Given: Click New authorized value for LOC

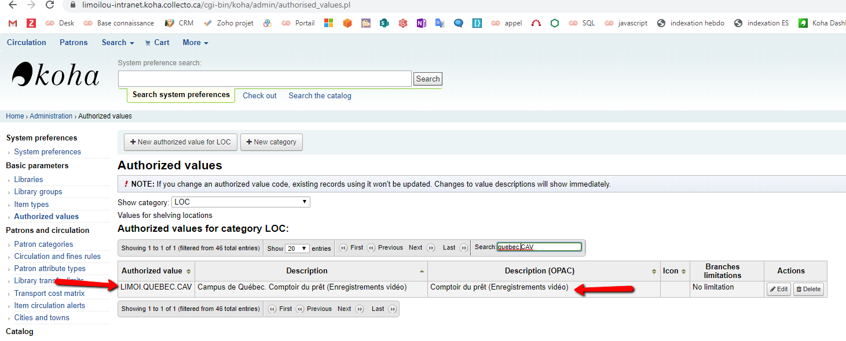Looking at the screenshot, I should coord(181,142).
